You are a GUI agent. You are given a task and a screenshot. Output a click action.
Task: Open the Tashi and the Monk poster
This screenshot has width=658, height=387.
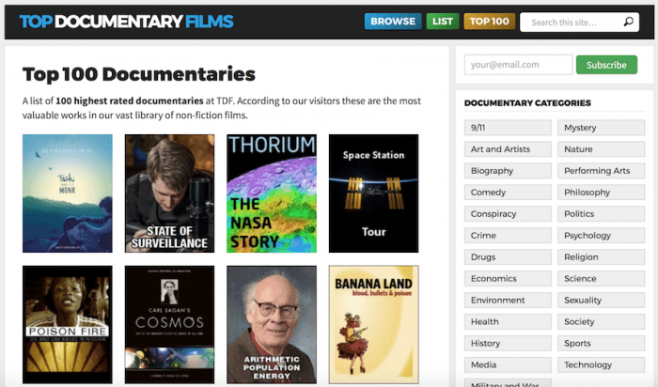pos(68,193)
